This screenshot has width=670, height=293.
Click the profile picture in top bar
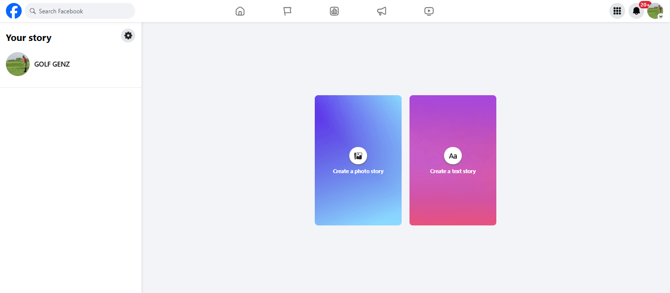(x=655, y=10)
